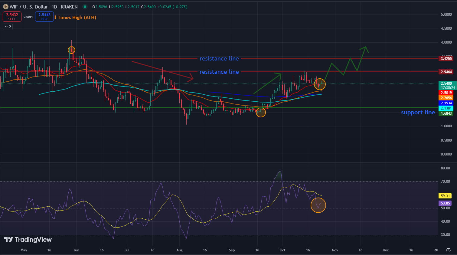Select the resistance line text at 3.4255 level
Viewport: 457px width, 255px height.
tap(219, 58)
